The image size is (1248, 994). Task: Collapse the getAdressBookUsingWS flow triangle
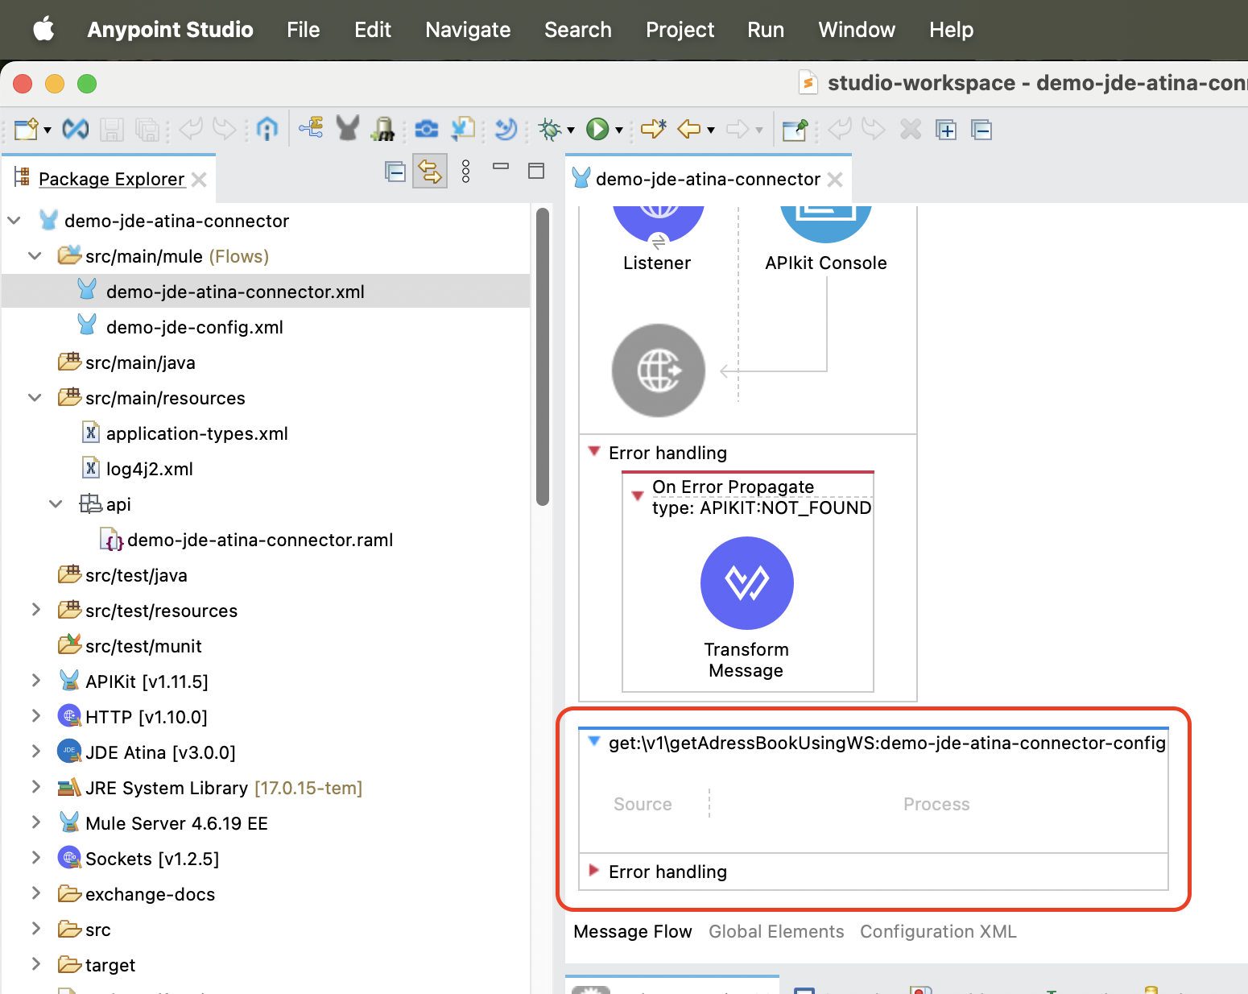tap(594, 742)
